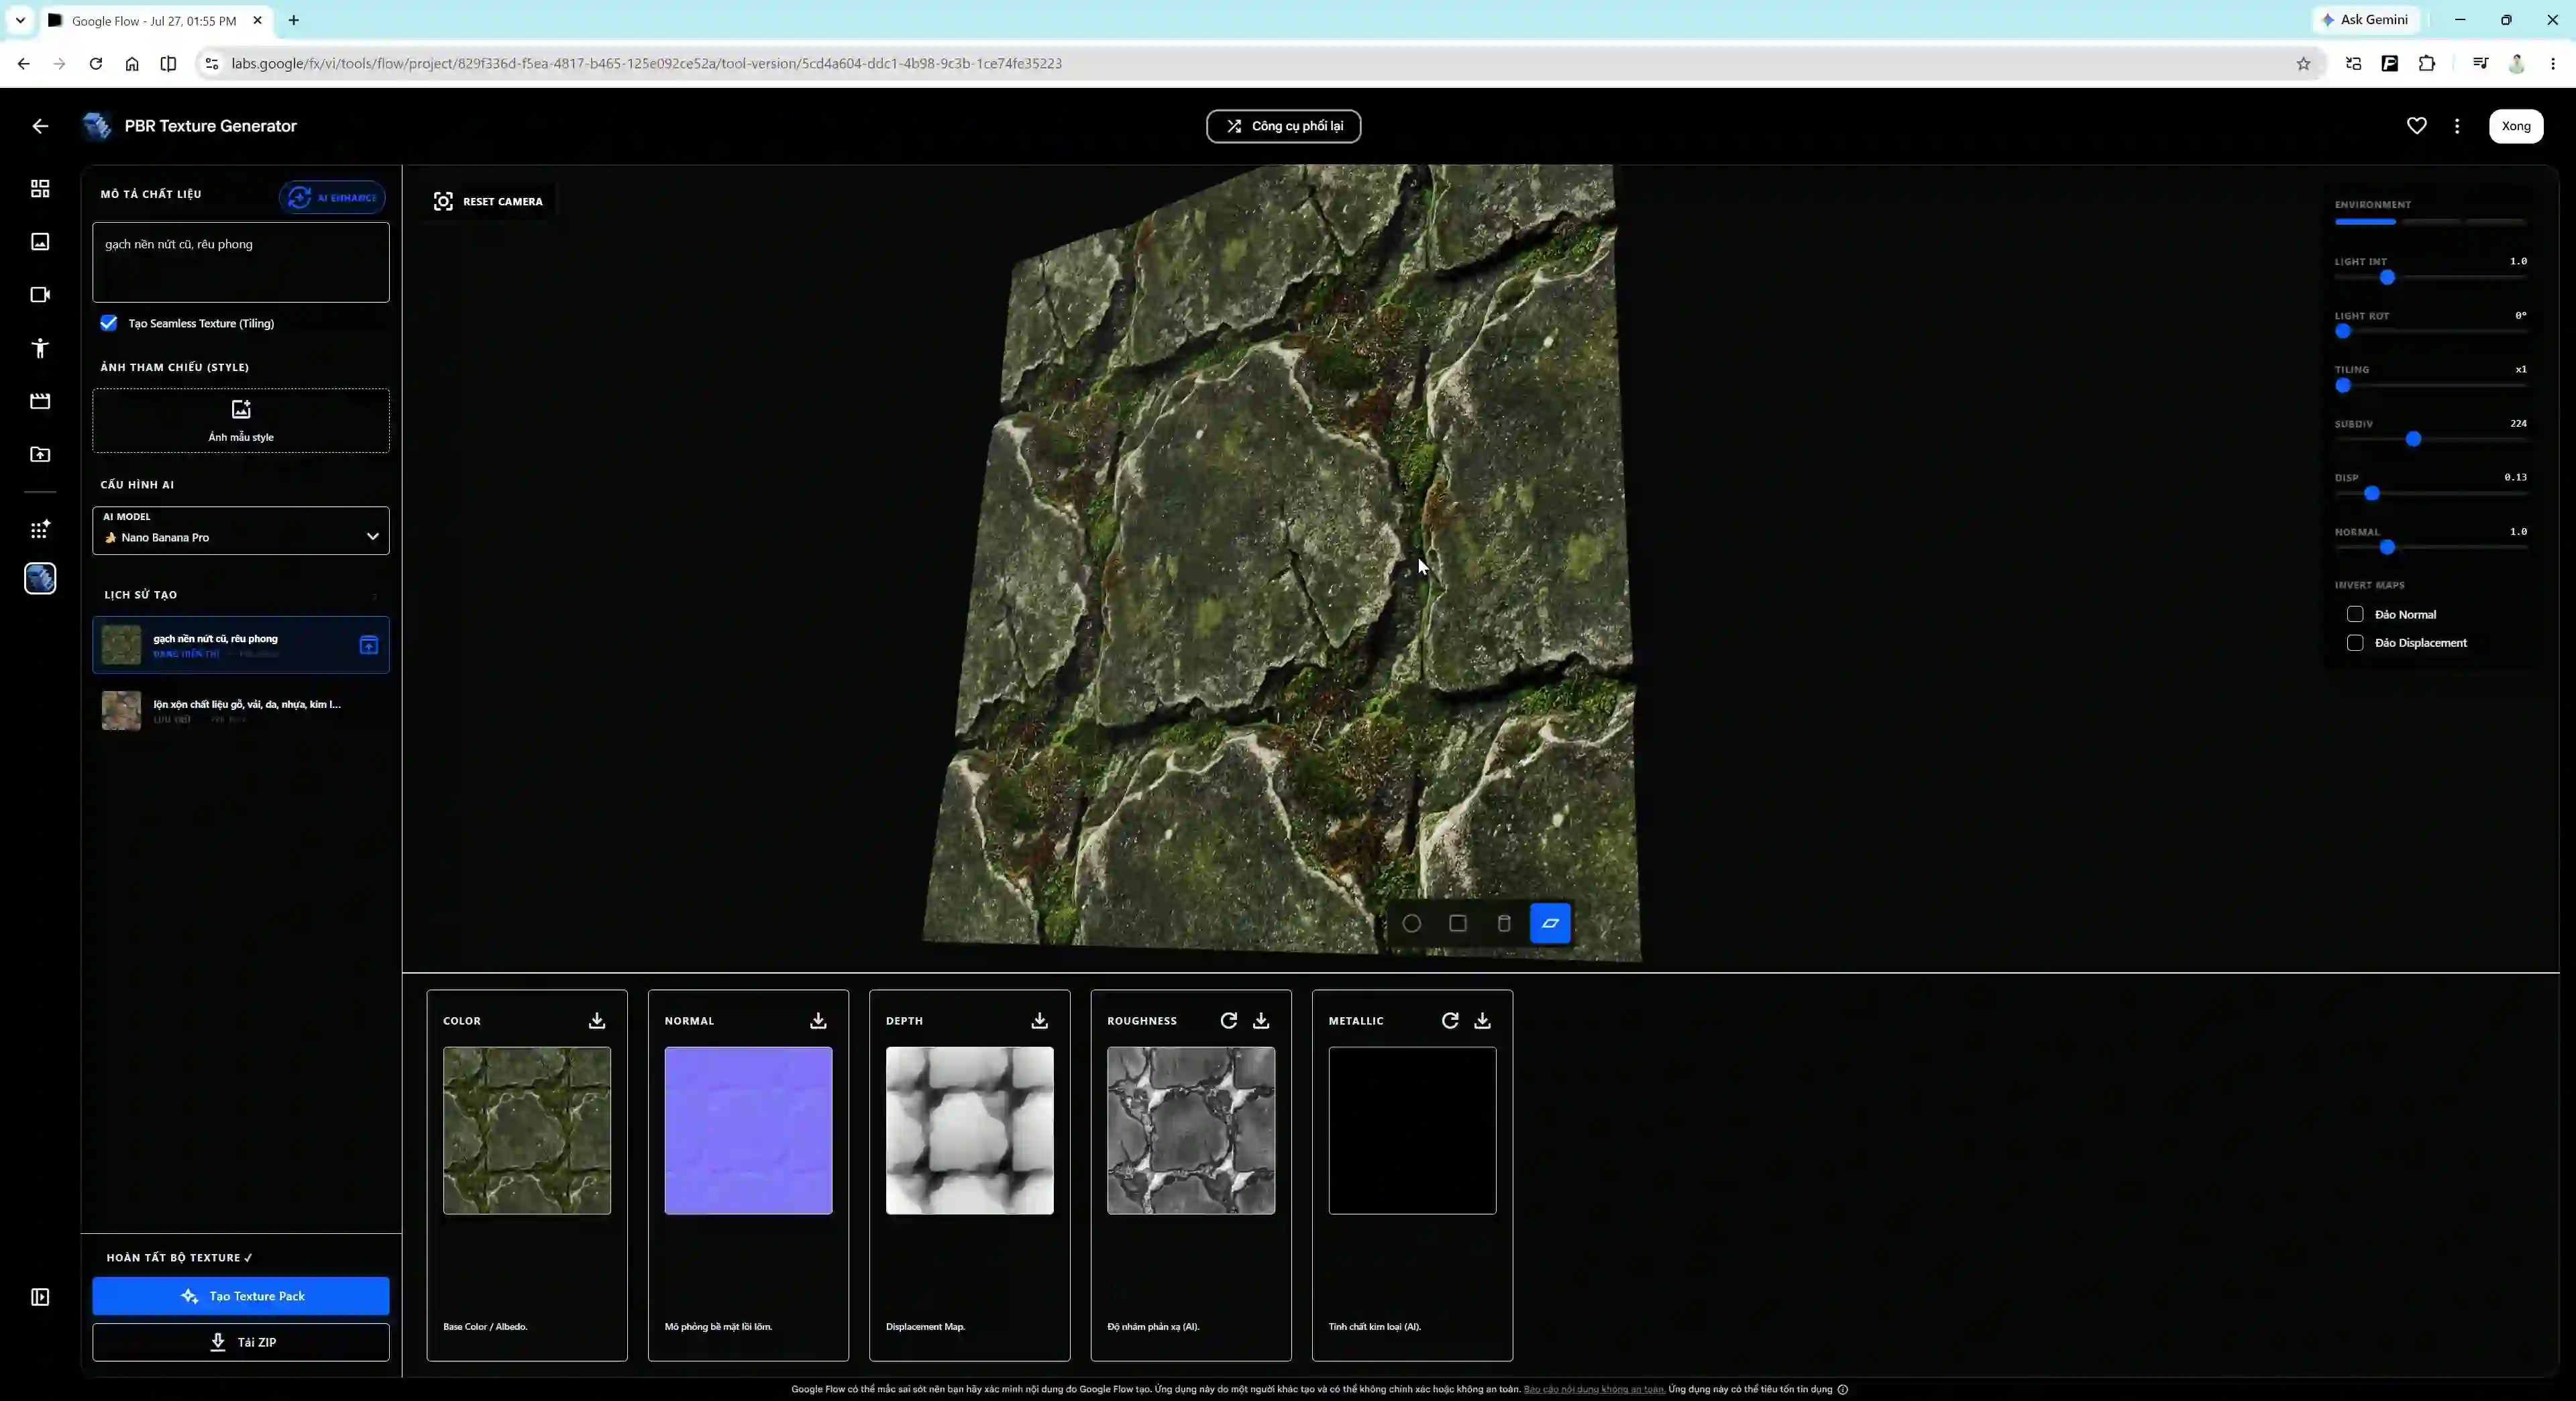Screen dimensions: 2576x1401
Task: Open the browser extensions puzzle icon
Action: [x=2427, y=64]
